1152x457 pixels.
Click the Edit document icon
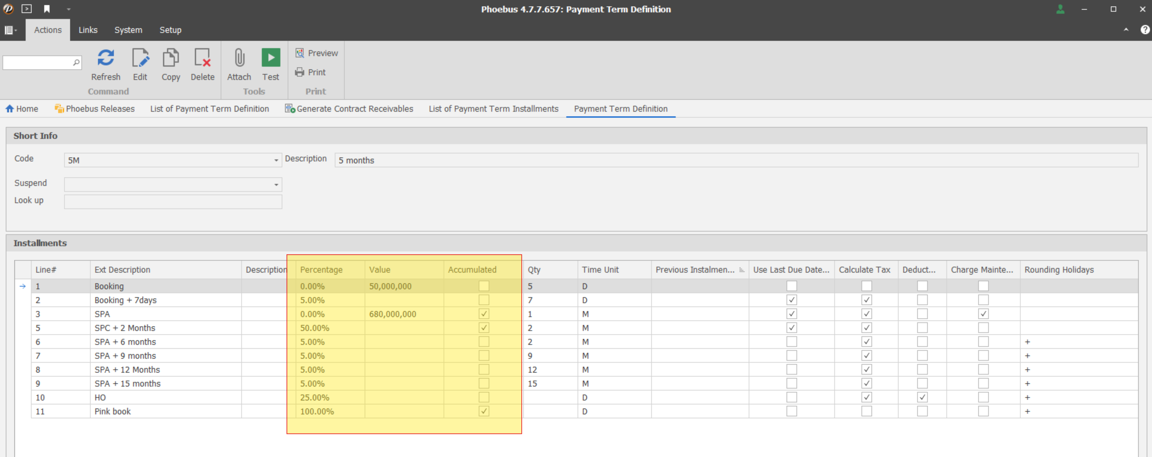coord(140,58)
